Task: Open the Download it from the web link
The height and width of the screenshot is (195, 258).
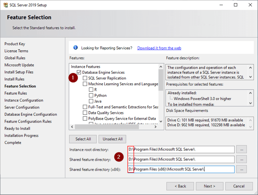Action: (159, 48)
